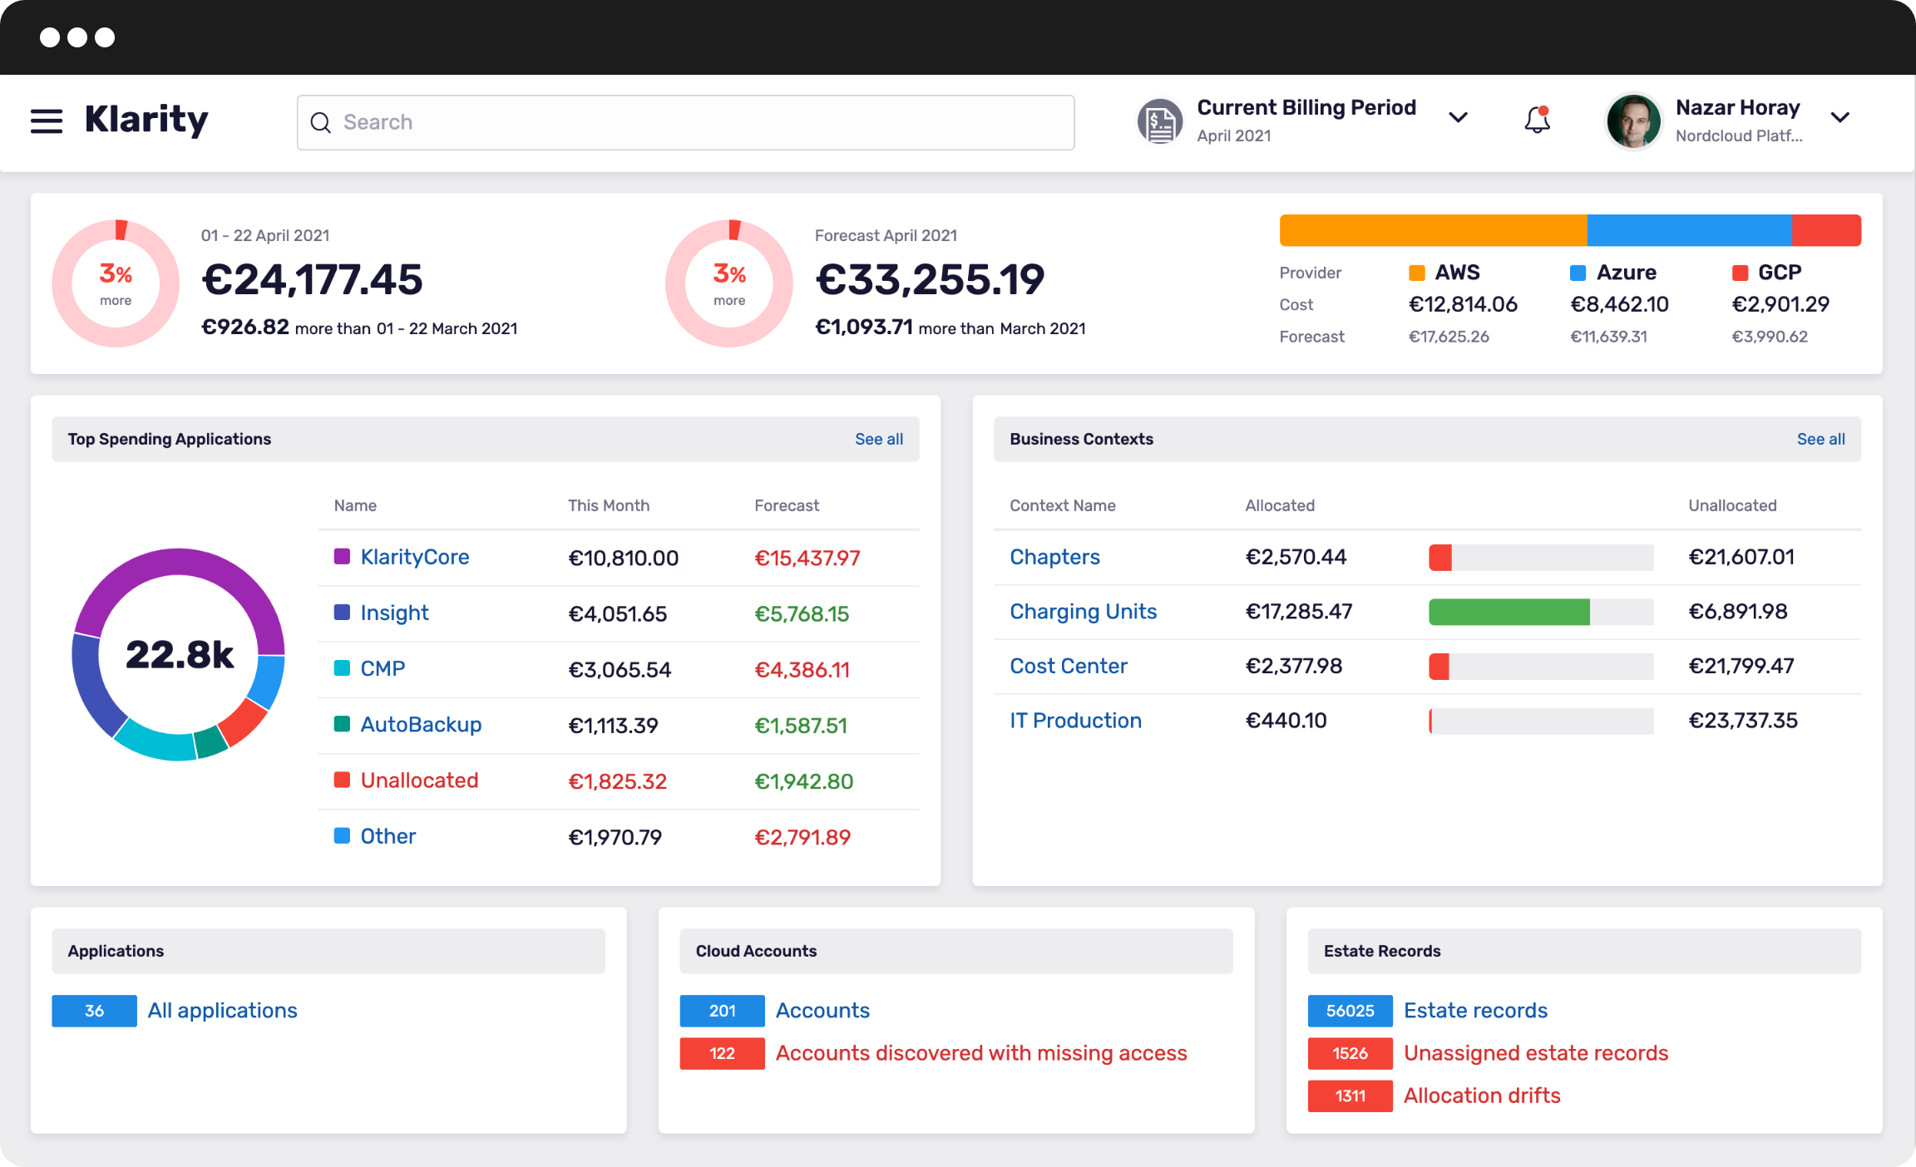Click the billing period invoice icon
The height and width of the screenshot is (1167, 1916).
pos(1159,121)
